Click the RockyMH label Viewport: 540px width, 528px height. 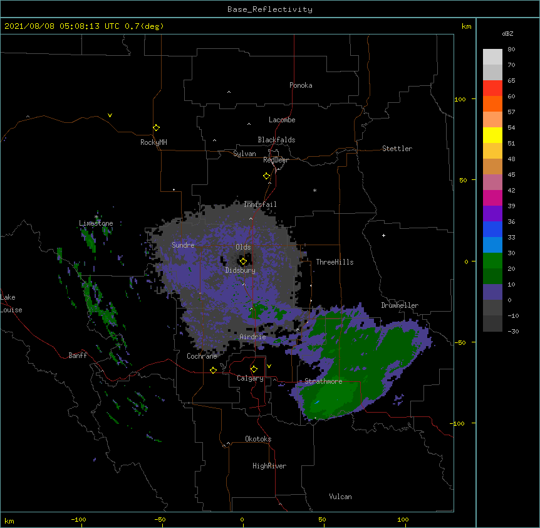153,142
